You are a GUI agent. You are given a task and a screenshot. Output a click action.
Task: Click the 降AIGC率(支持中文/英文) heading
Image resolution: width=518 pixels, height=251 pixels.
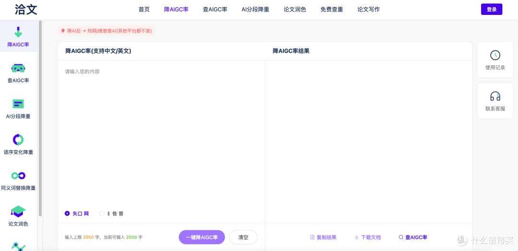click(x=98, y=51)
